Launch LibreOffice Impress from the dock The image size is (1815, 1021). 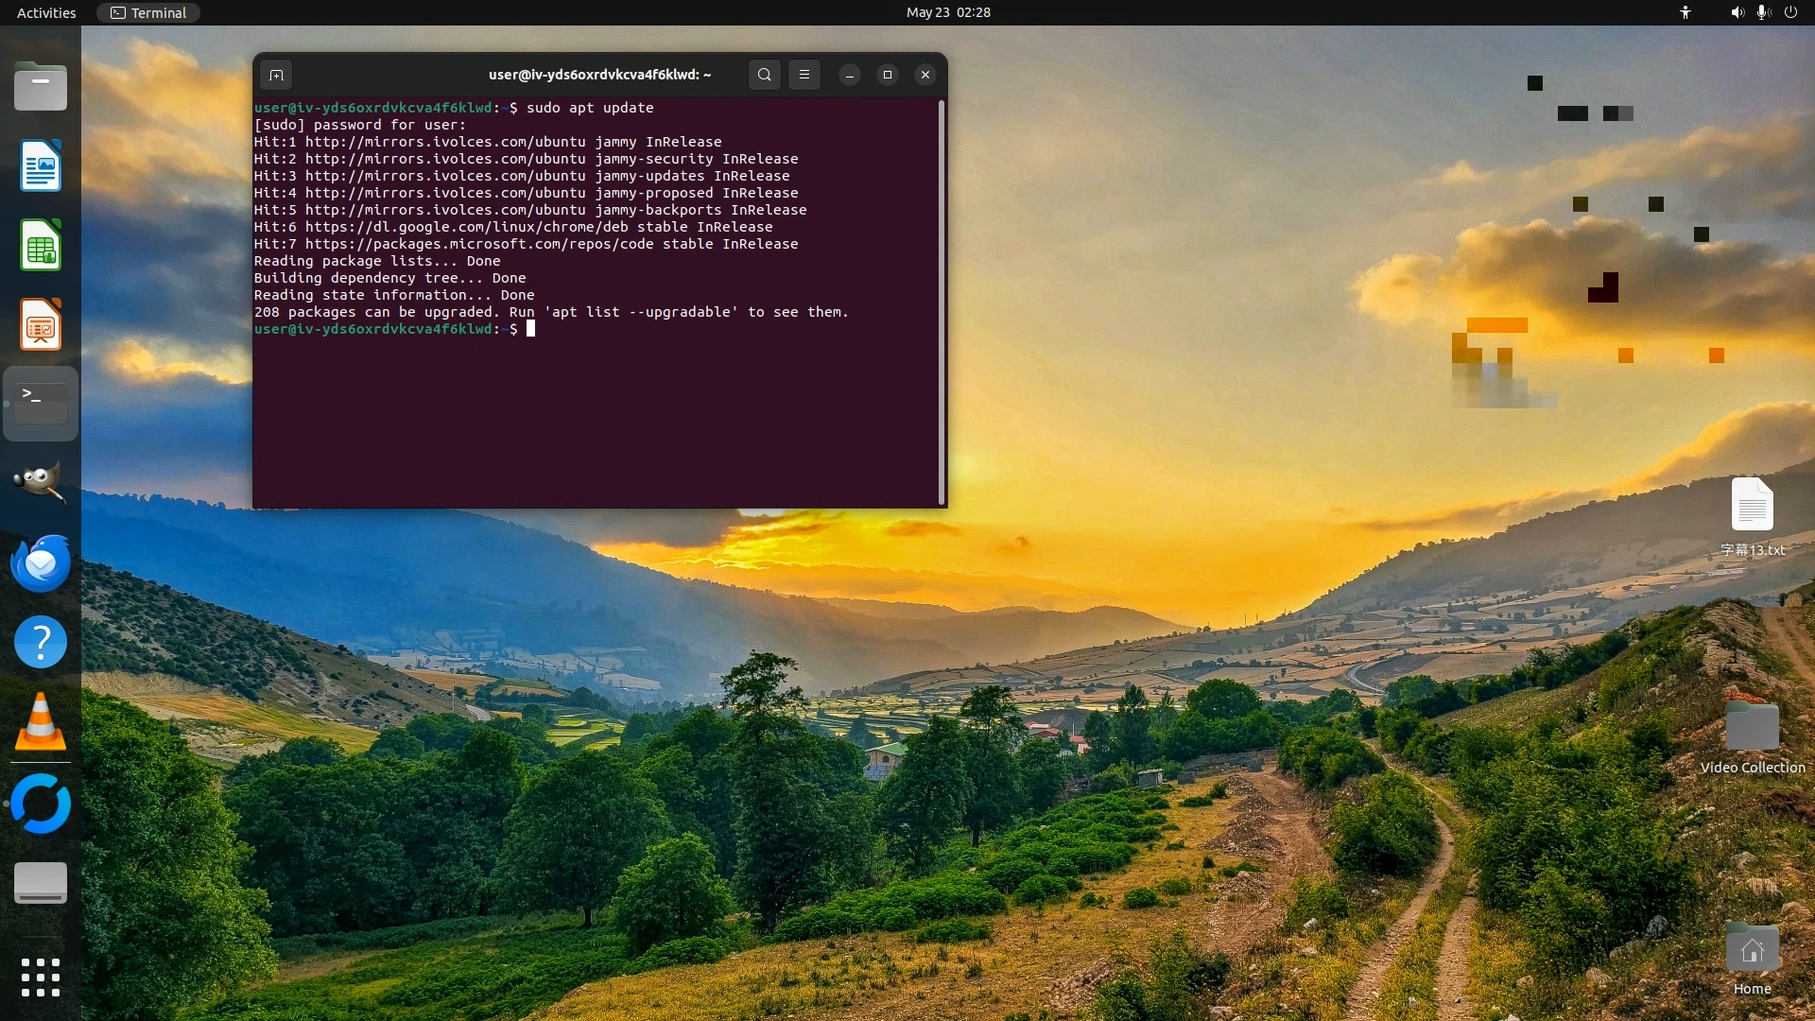click(41, 325)
